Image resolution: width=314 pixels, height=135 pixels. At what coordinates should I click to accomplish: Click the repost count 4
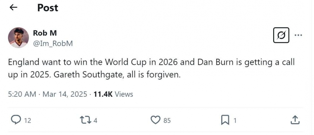click(x=95, y=120)
